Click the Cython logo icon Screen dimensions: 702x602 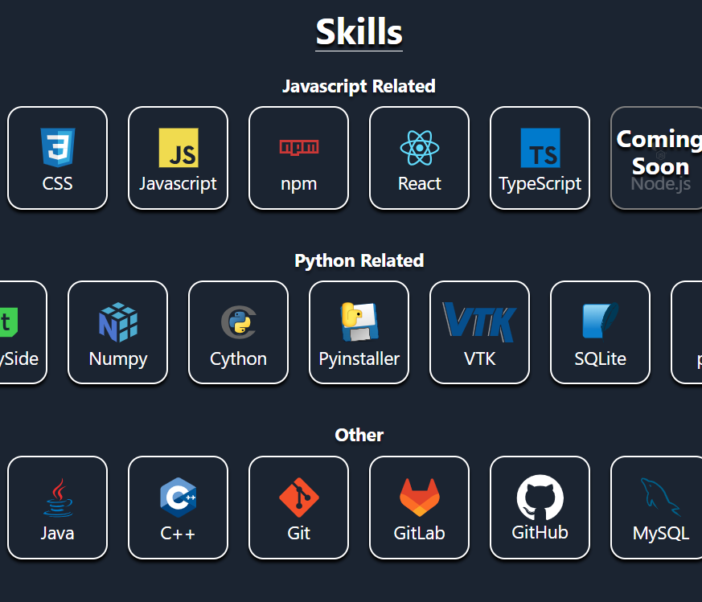click(x=238, y=323)
